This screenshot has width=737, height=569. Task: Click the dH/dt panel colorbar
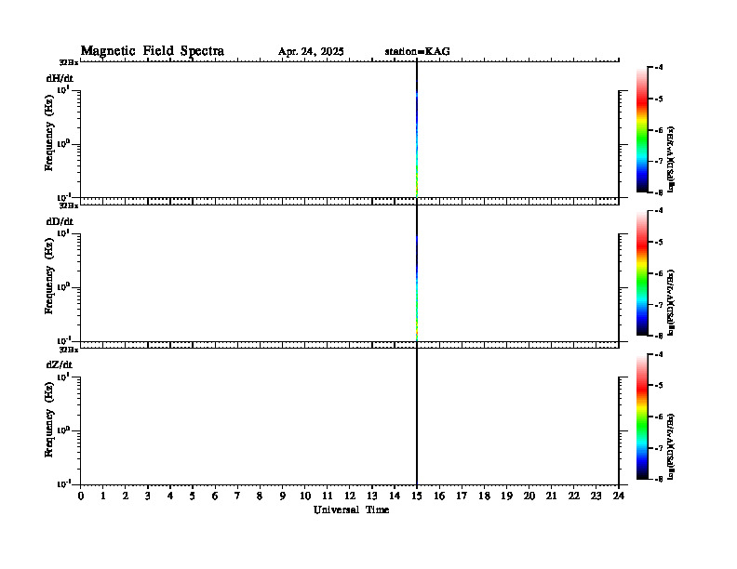tap(642, 129)
